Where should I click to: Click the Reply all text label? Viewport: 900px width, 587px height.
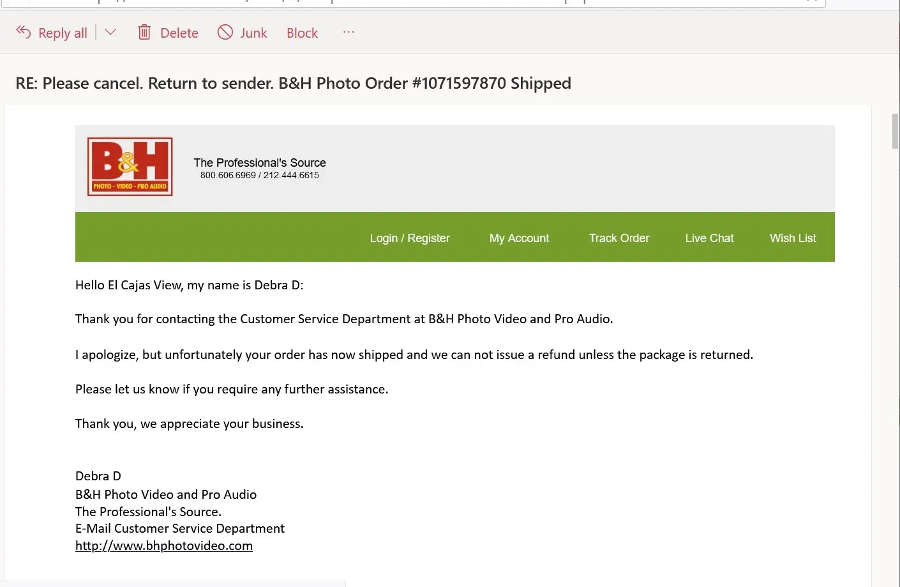[x=63, y=33]
